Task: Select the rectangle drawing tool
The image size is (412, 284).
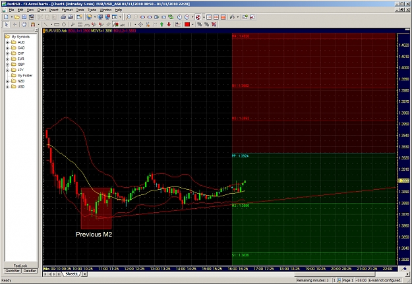Action: pyautogui.click(x=57, y=24)
